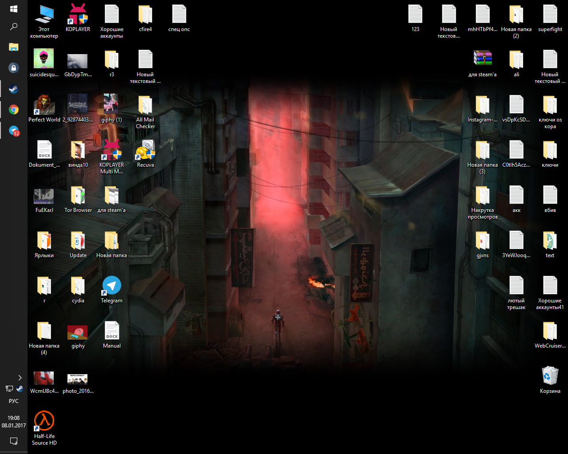Select the KOPLAYER Multi M... shortcut

pyautogui.click(x=112, y=157)
